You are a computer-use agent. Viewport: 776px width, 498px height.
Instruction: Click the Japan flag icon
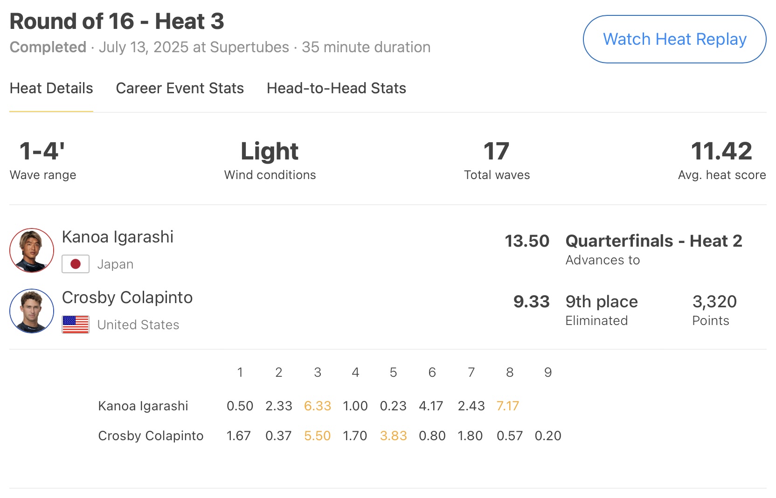(x=76, y=264)
